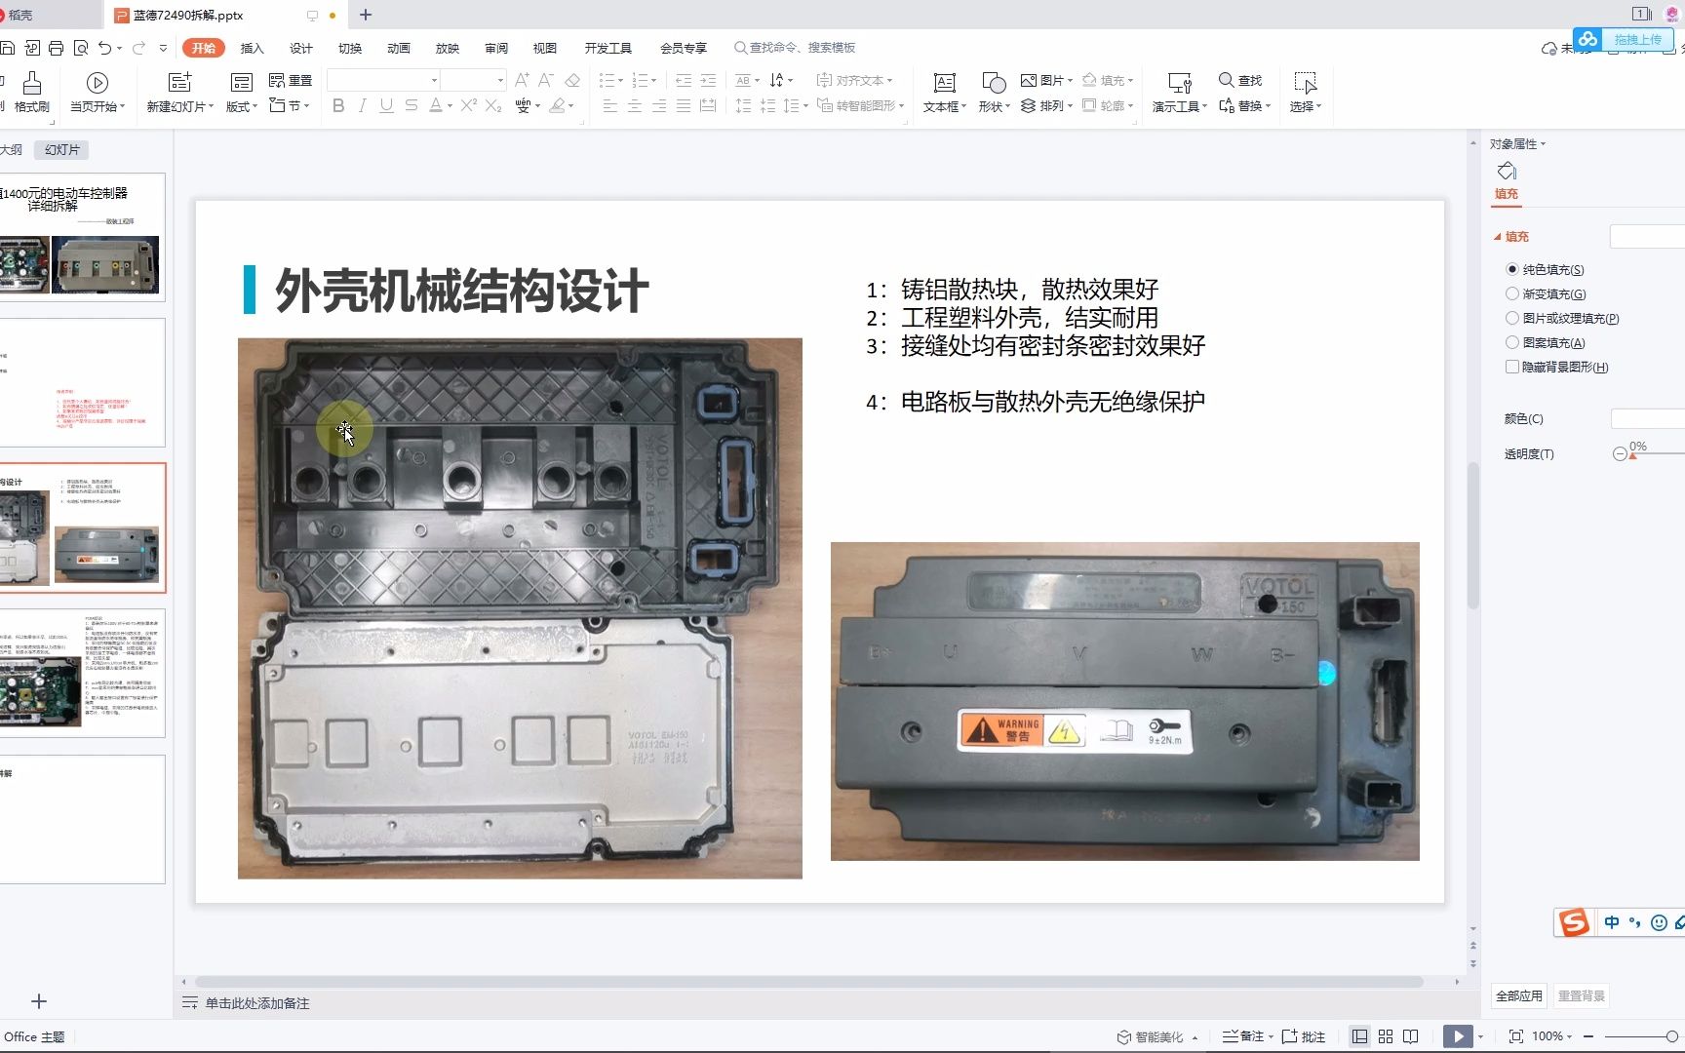This screenshot has width=1685, height=1053.
Task: Open the 动画 tab
Action: click(x=398, y=47)
